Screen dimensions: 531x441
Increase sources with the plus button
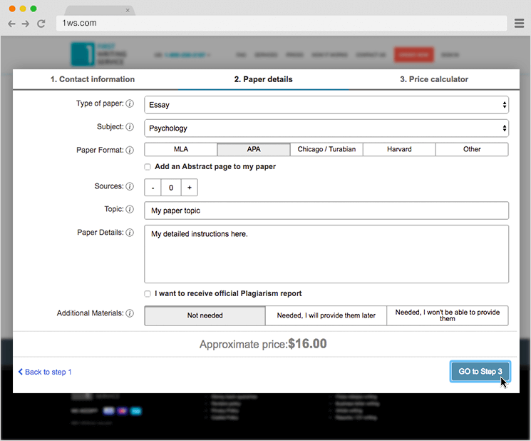coord(189,188)
